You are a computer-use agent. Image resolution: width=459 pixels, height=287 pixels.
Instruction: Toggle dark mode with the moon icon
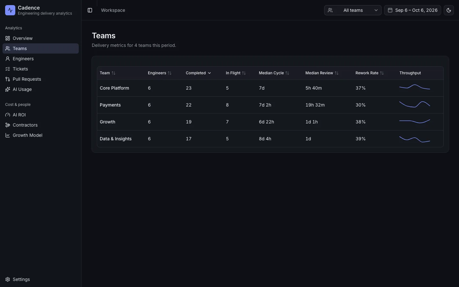(449, 10)
